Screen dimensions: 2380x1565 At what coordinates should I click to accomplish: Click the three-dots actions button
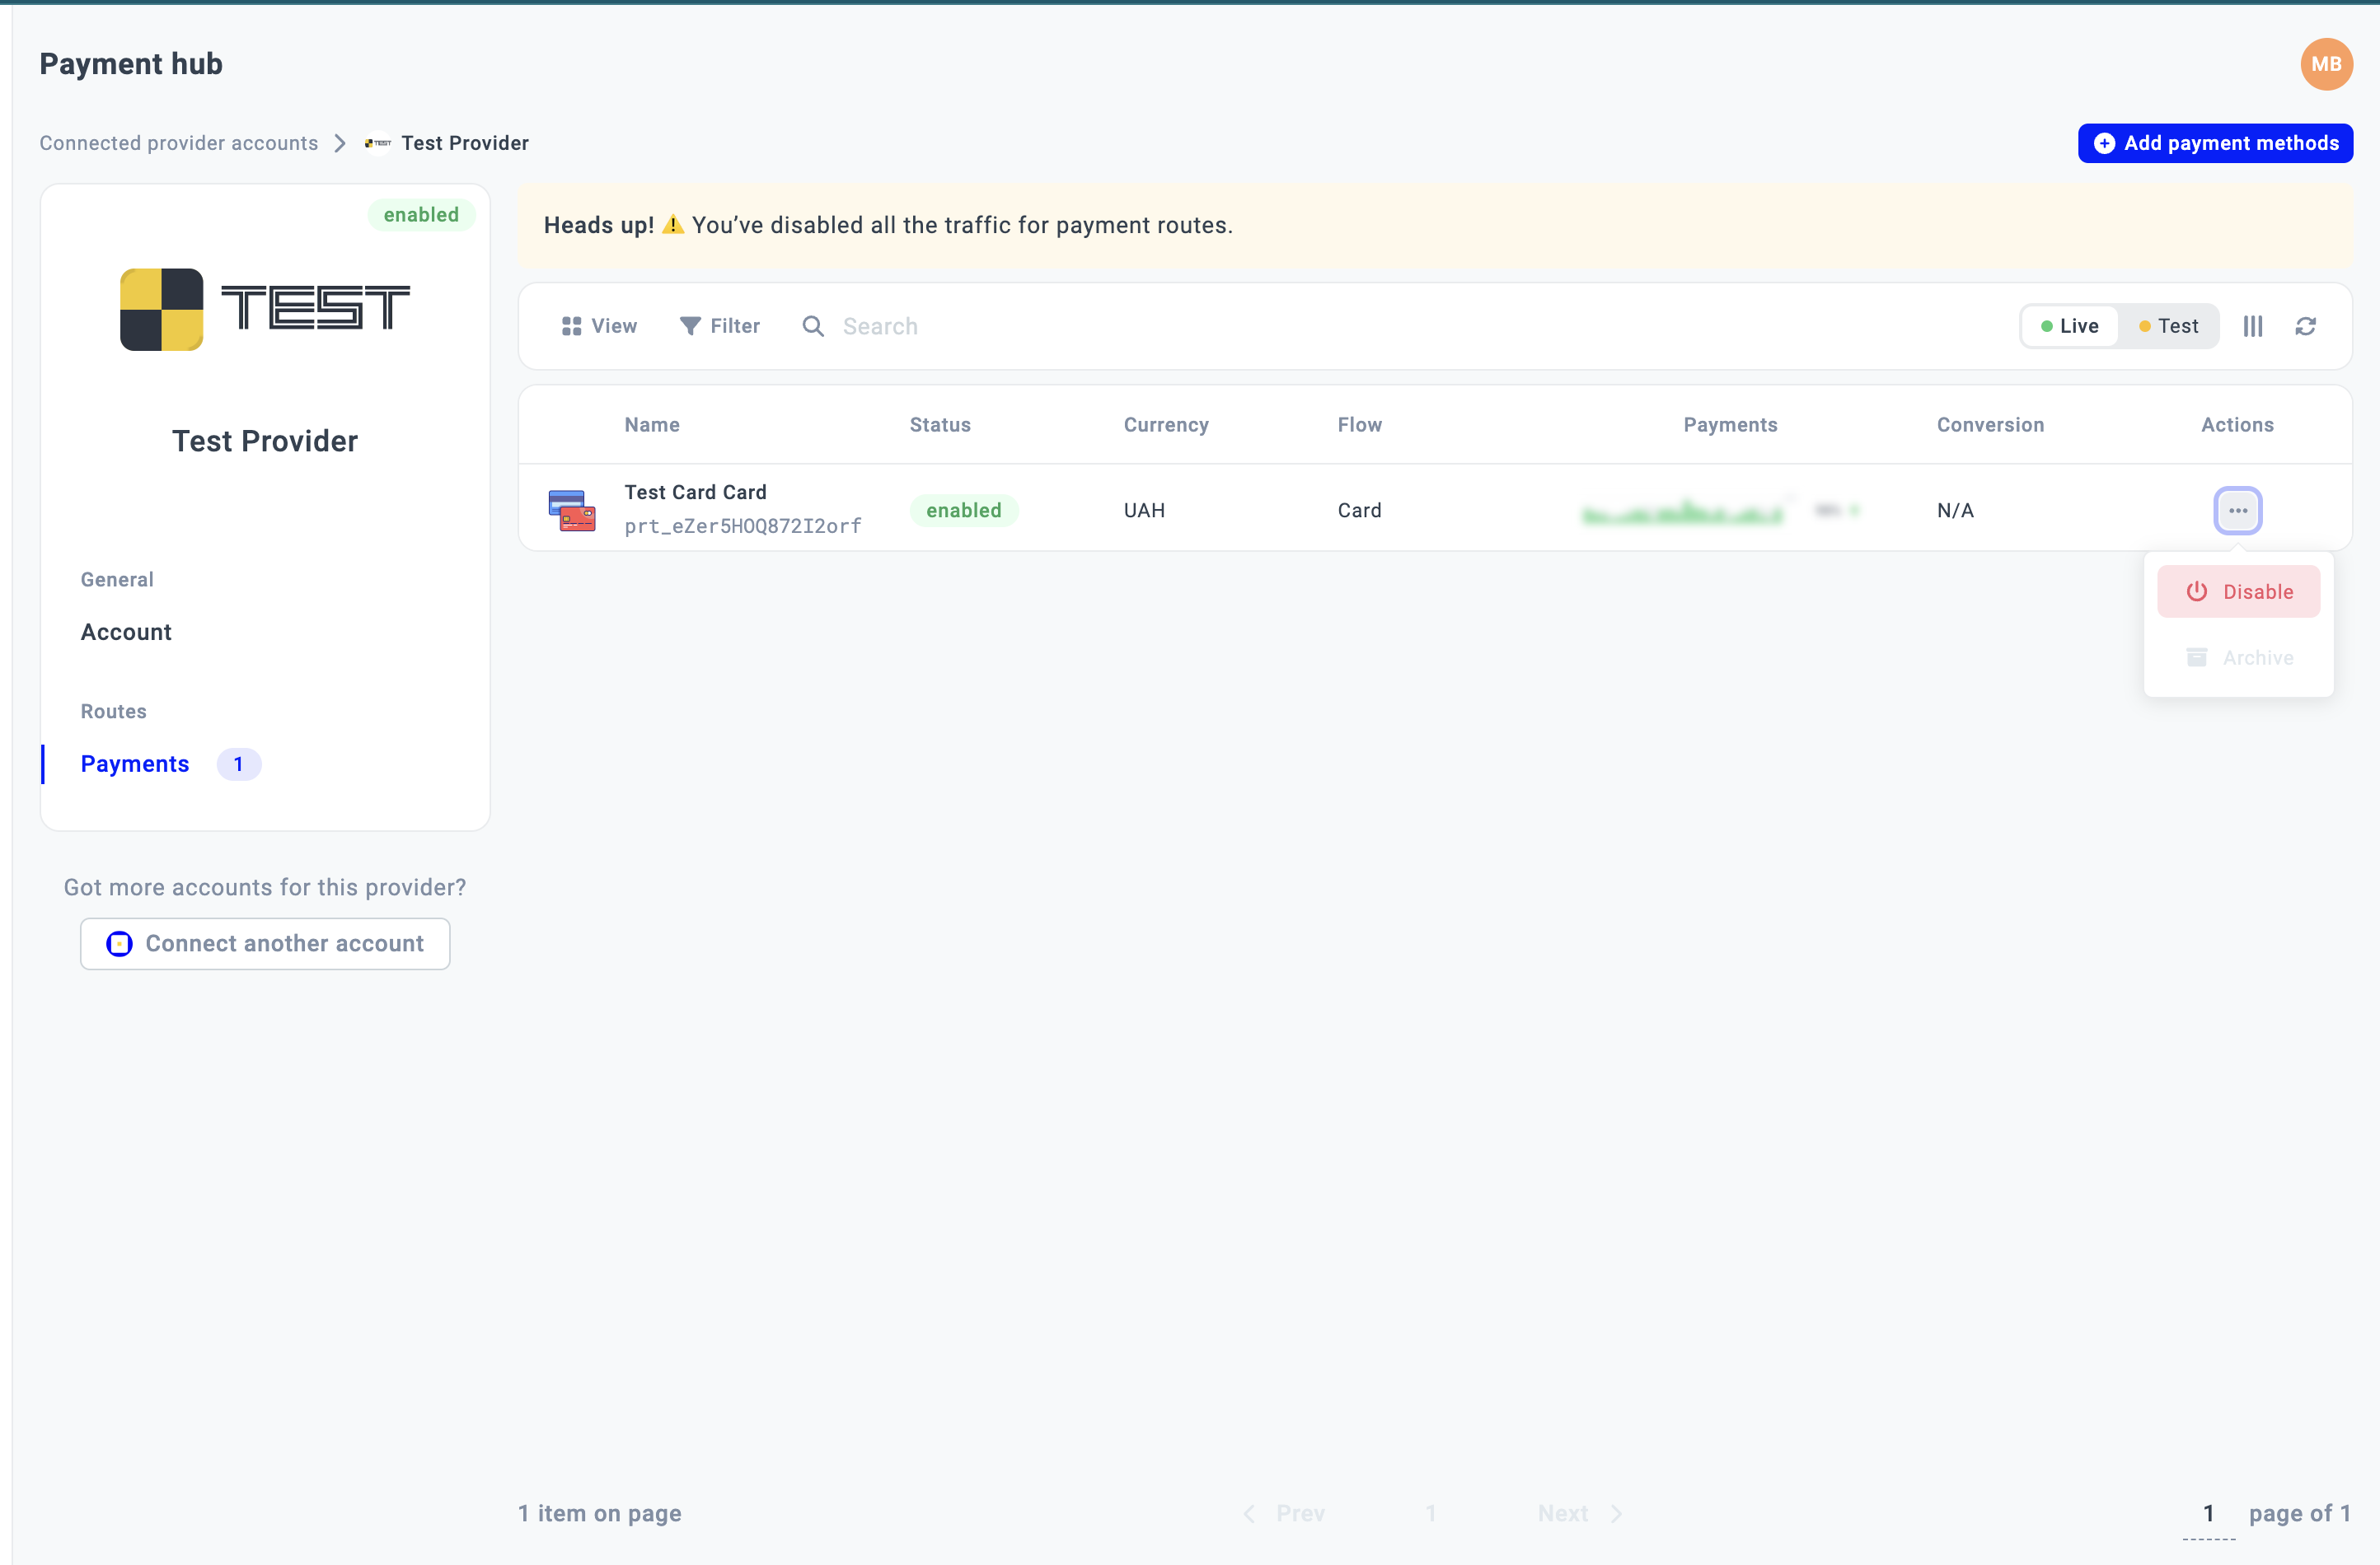click(2237, 511)
